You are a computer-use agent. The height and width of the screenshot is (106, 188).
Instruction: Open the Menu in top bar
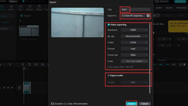(x=13, y=1)
